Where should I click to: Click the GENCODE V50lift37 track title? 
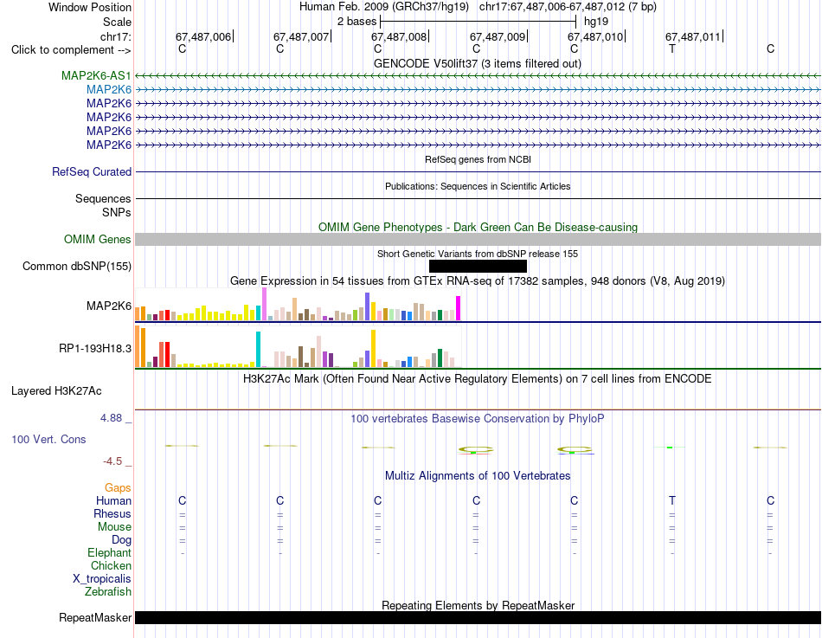click(x=478, y=63)
